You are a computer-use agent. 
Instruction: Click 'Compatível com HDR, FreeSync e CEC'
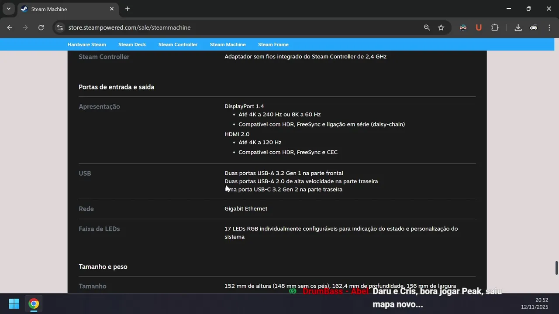coord(288,152)
